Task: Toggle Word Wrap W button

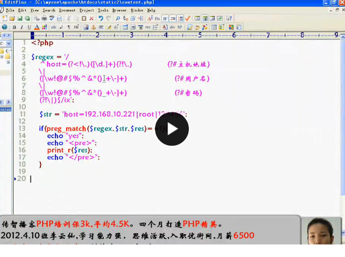Action: (x=165, y=19)
